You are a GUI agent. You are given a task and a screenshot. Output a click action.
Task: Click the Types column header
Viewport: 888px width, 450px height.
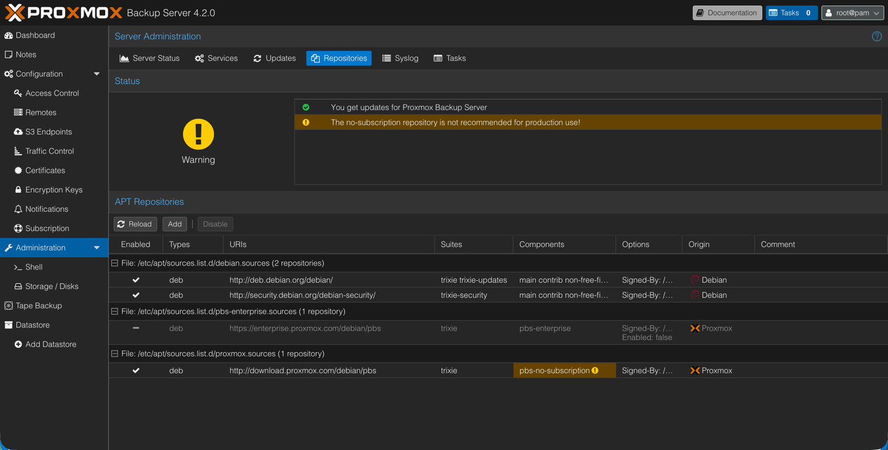pyautogui.click(x=193, y=245)
